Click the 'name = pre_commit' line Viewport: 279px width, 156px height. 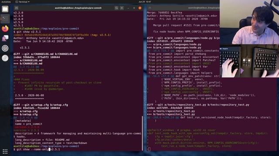pyautogui.click(x=29, y=124)
